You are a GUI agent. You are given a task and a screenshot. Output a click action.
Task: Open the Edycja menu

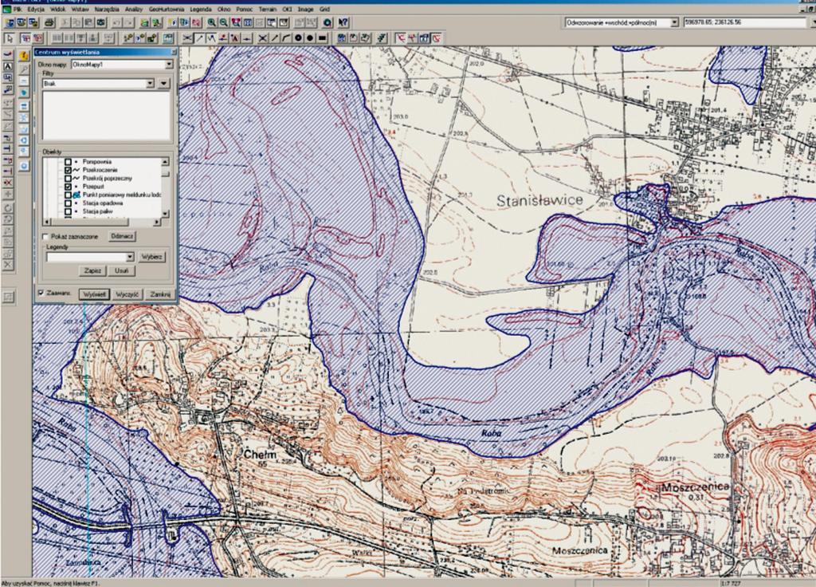point(36,10)
